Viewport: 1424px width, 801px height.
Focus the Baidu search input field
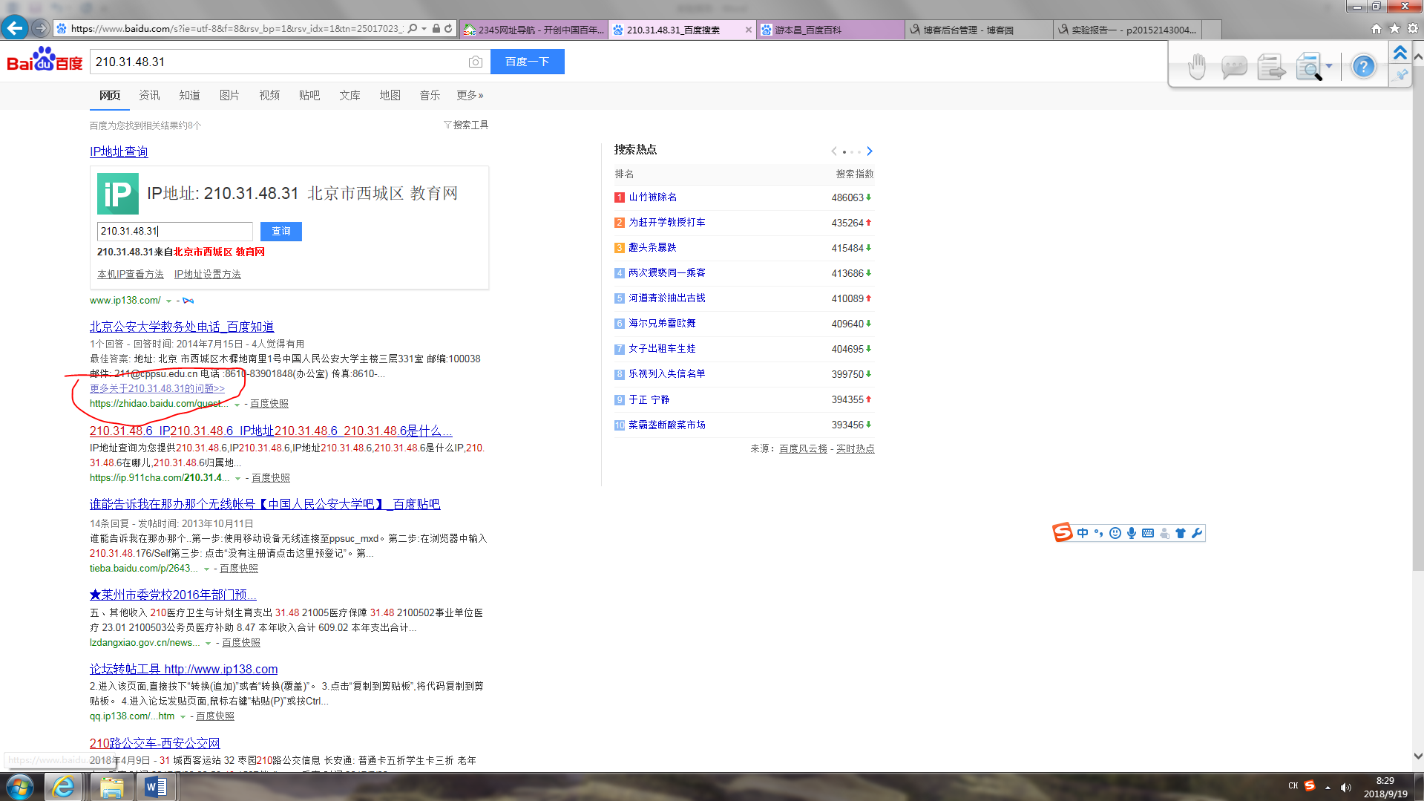(x=278, y=62)
